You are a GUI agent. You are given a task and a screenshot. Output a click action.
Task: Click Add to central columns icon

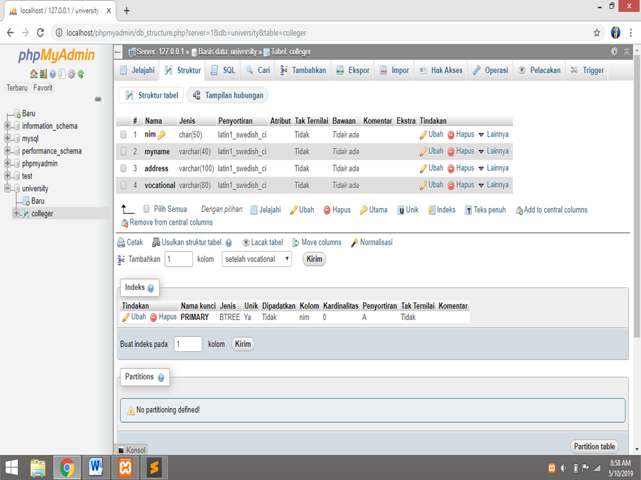(519, 209)
